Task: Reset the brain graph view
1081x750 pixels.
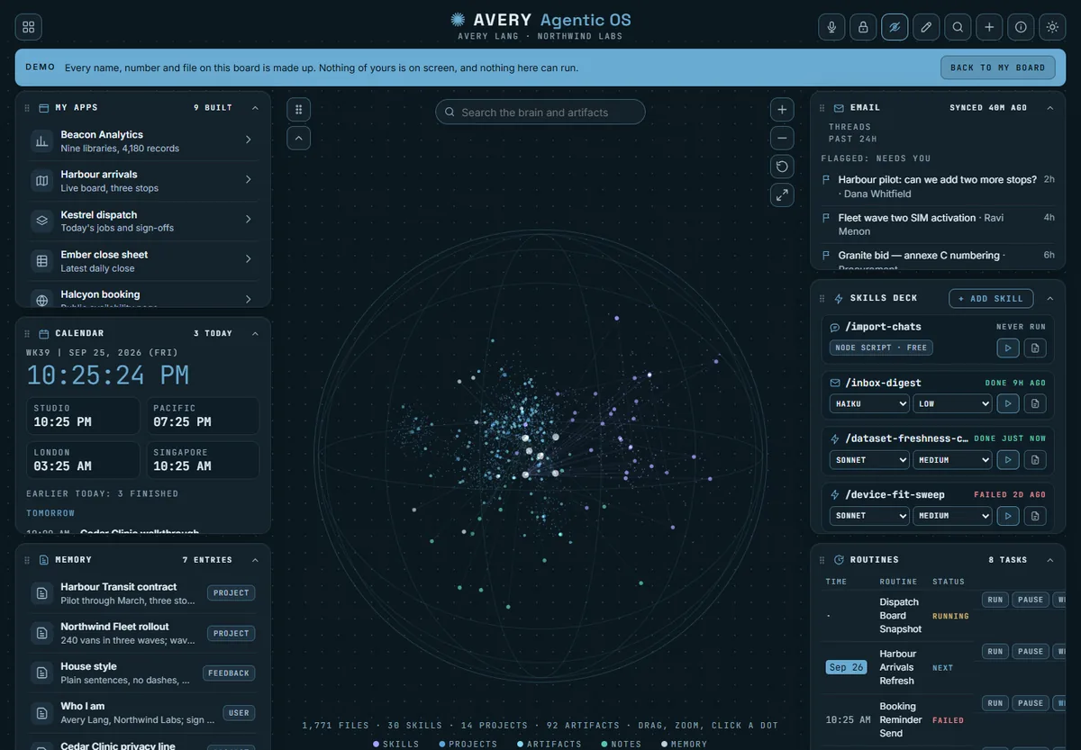Action: pos(782,166)
